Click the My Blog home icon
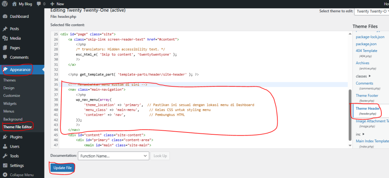 click(14, 4)
